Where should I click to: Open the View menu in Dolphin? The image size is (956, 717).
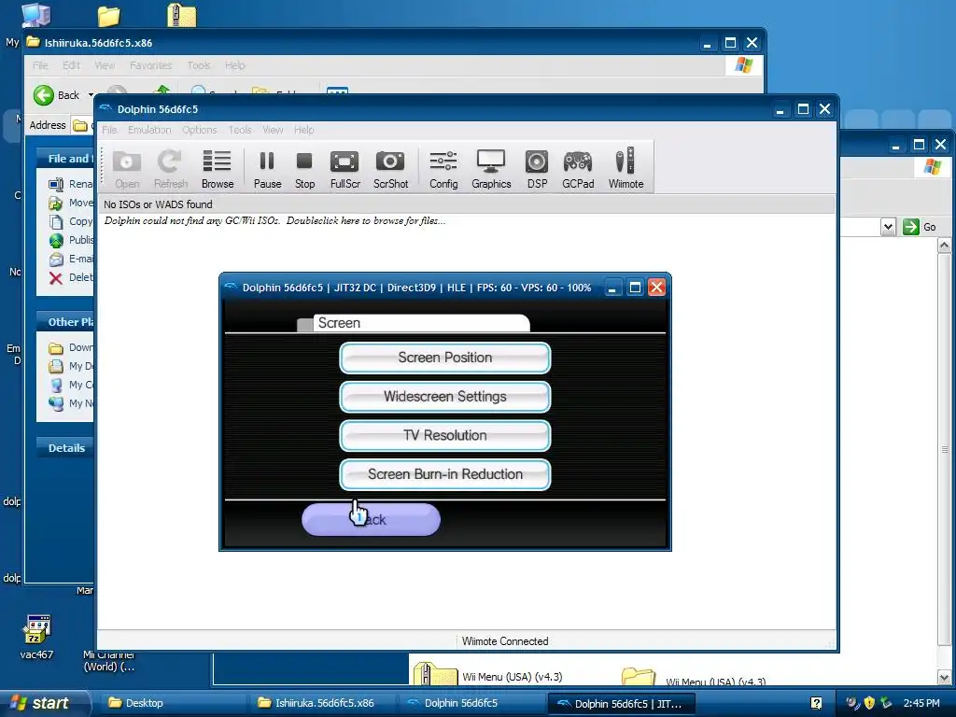[273, 130]
